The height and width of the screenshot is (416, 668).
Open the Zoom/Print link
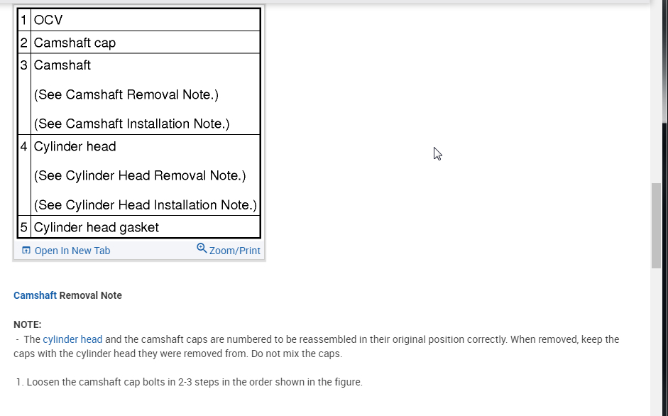point(235,251)
